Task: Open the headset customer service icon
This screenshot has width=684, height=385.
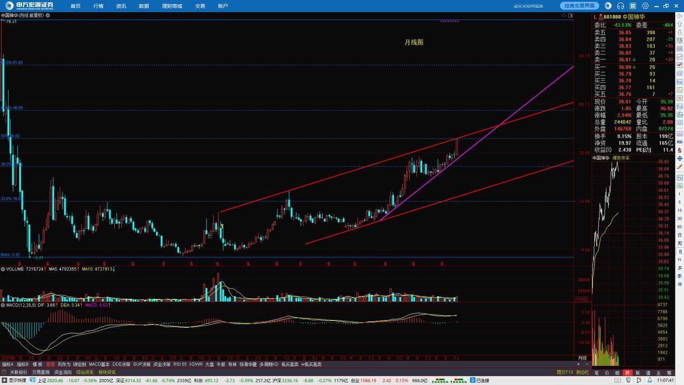Action: pos(620,6)
